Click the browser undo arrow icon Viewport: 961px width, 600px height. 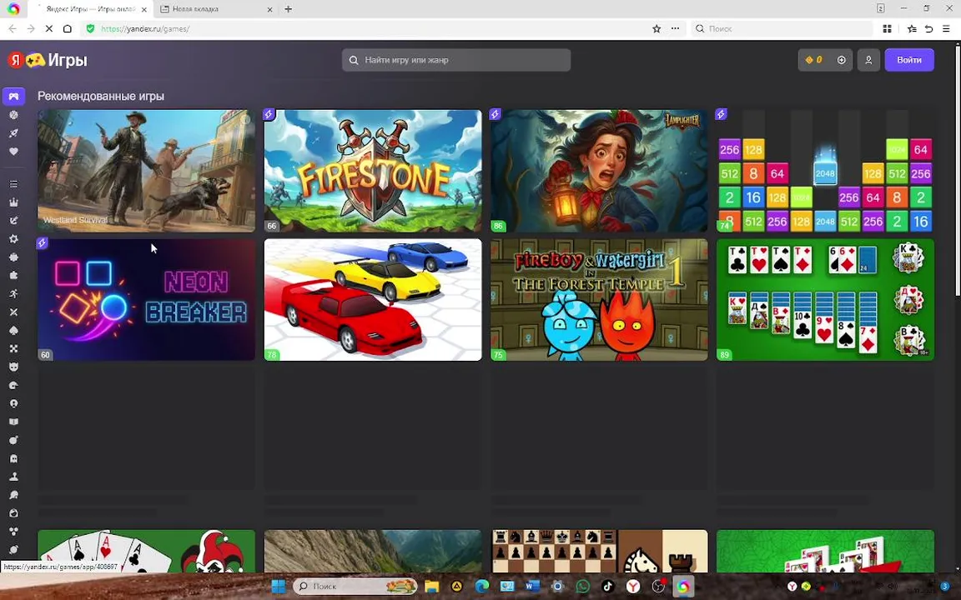(x=929, y=29)
